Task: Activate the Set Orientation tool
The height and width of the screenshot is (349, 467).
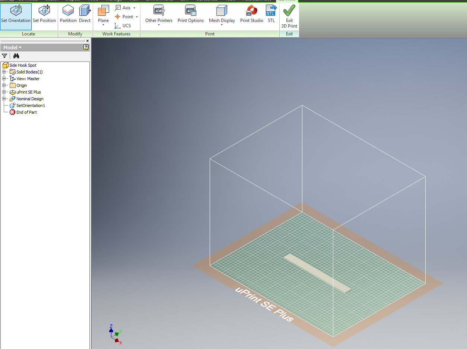Action: point(16,16)
